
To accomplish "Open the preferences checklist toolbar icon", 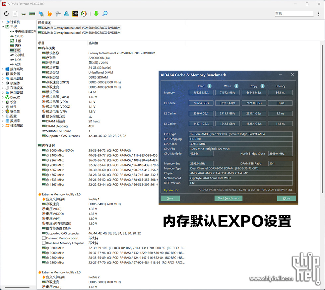I will [58, 14].
